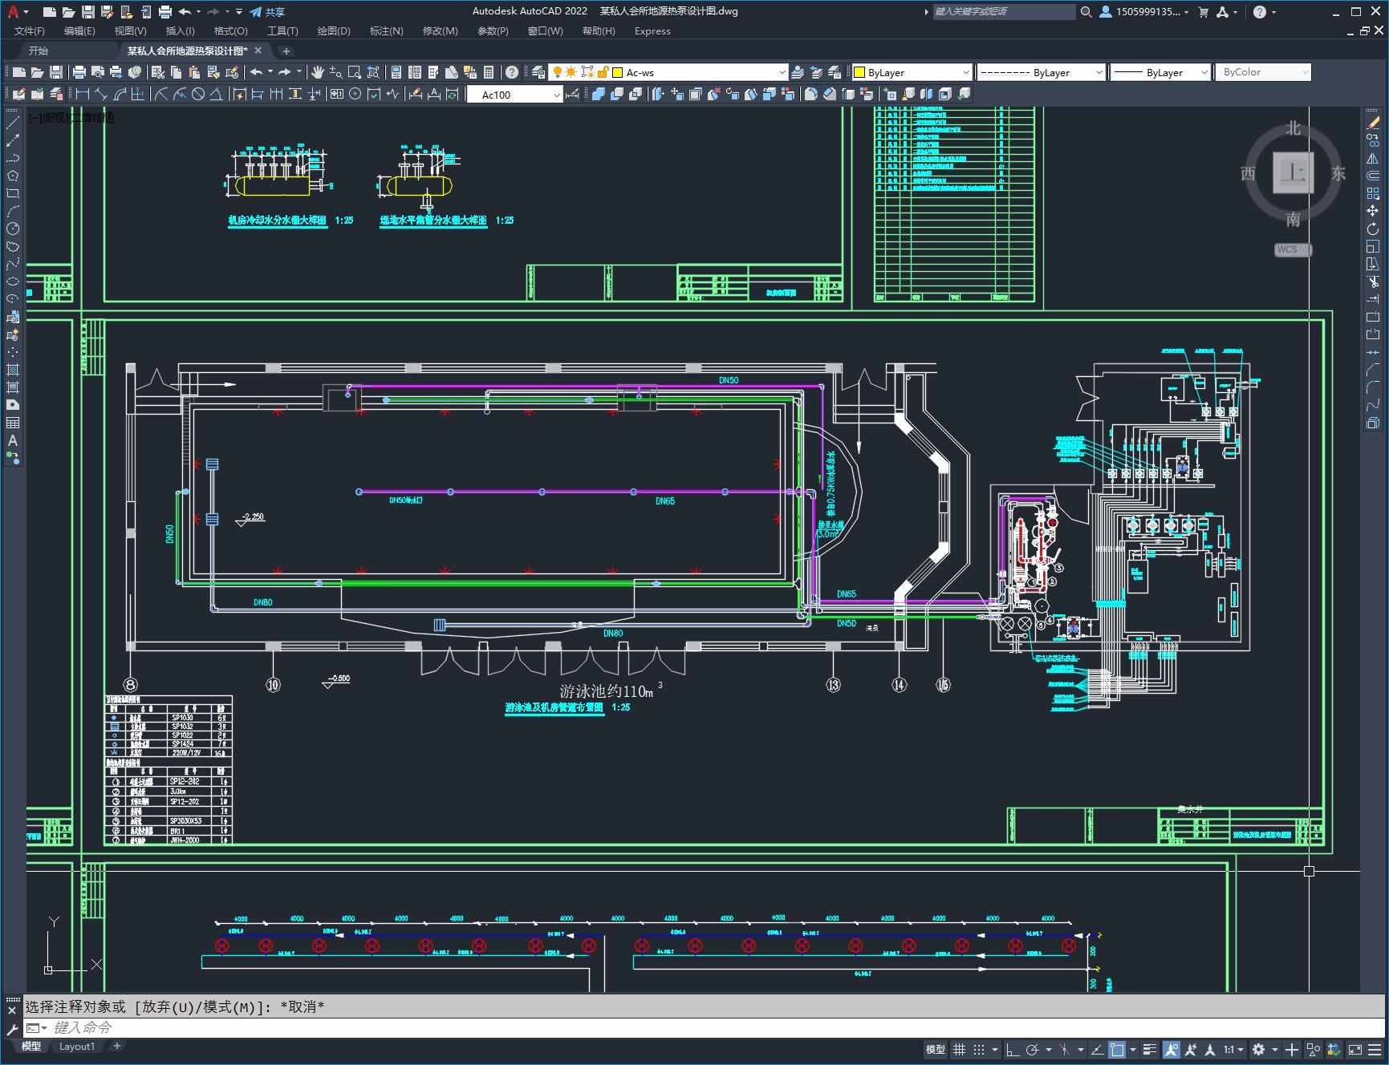Screen dimensions: 1389x1065
Task: Select the Line draw tool
Action: [x=13, y=123]
